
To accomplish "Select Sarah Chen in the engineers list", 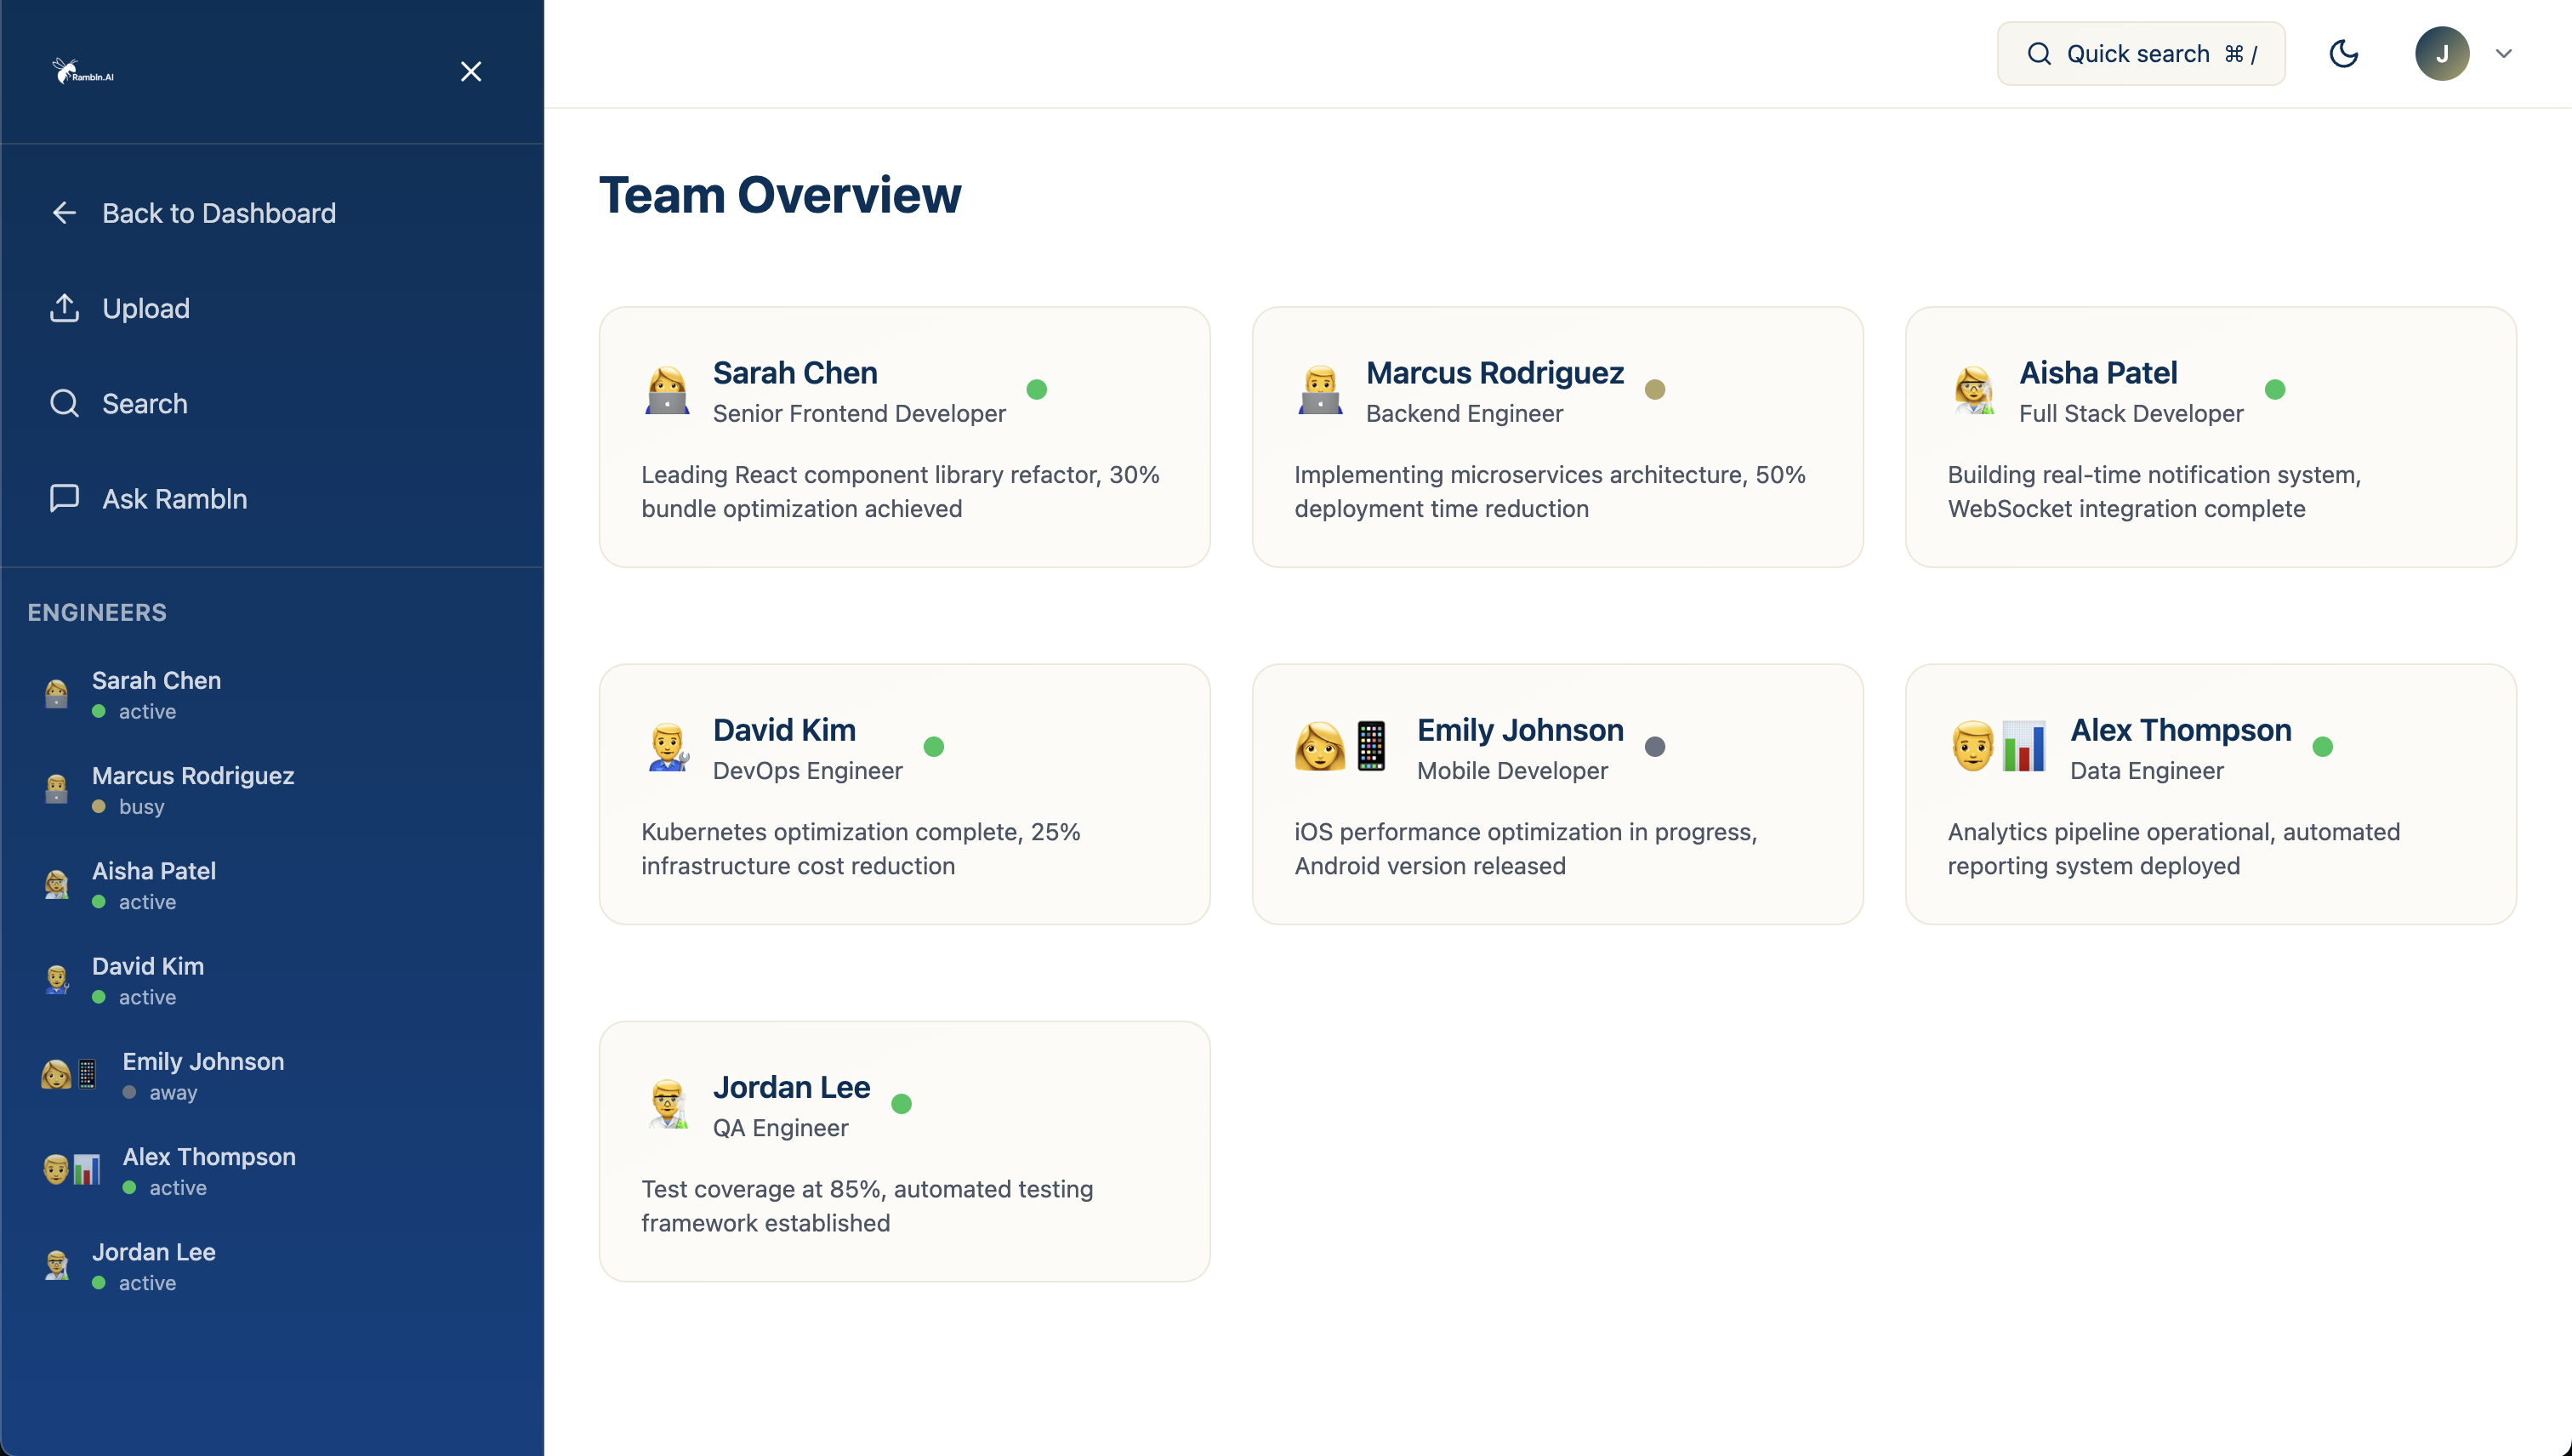I will point(156,694).
